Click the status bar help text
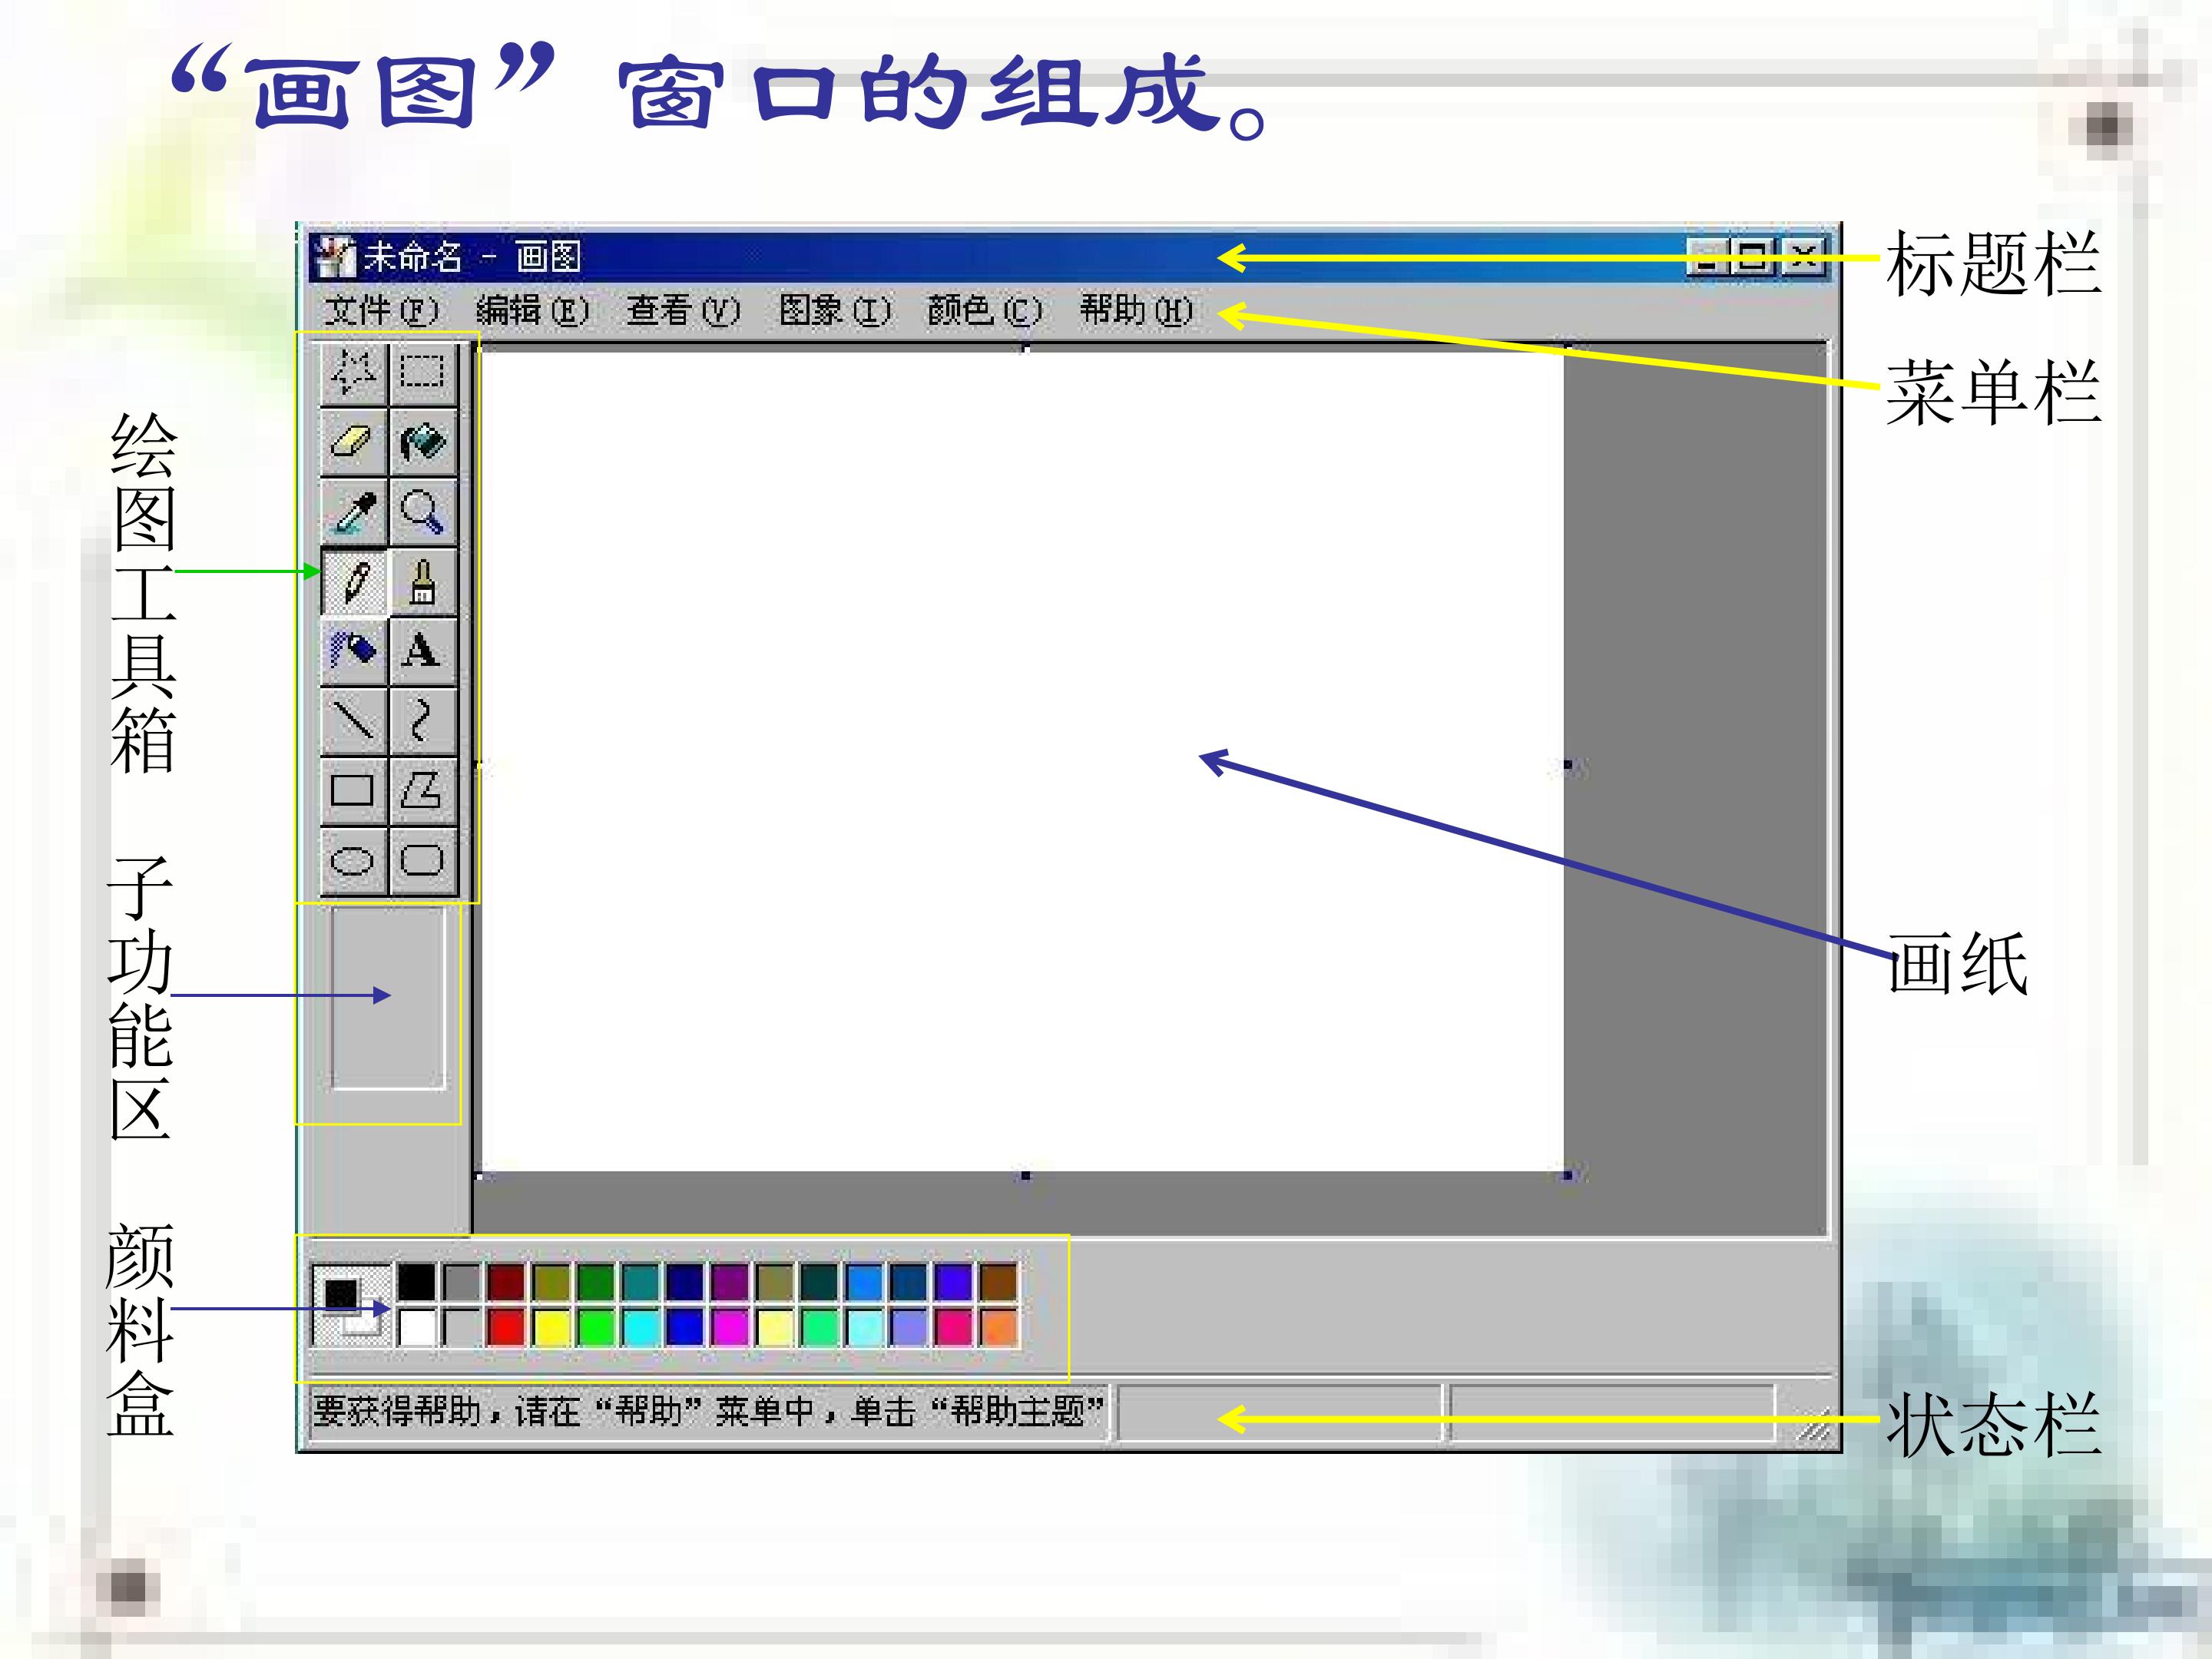The image size is (2212, 1659). [708, 1411]
